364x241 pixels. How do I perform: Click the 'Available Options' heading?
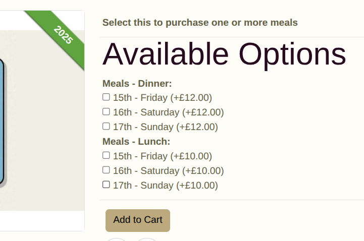(224, 54)
